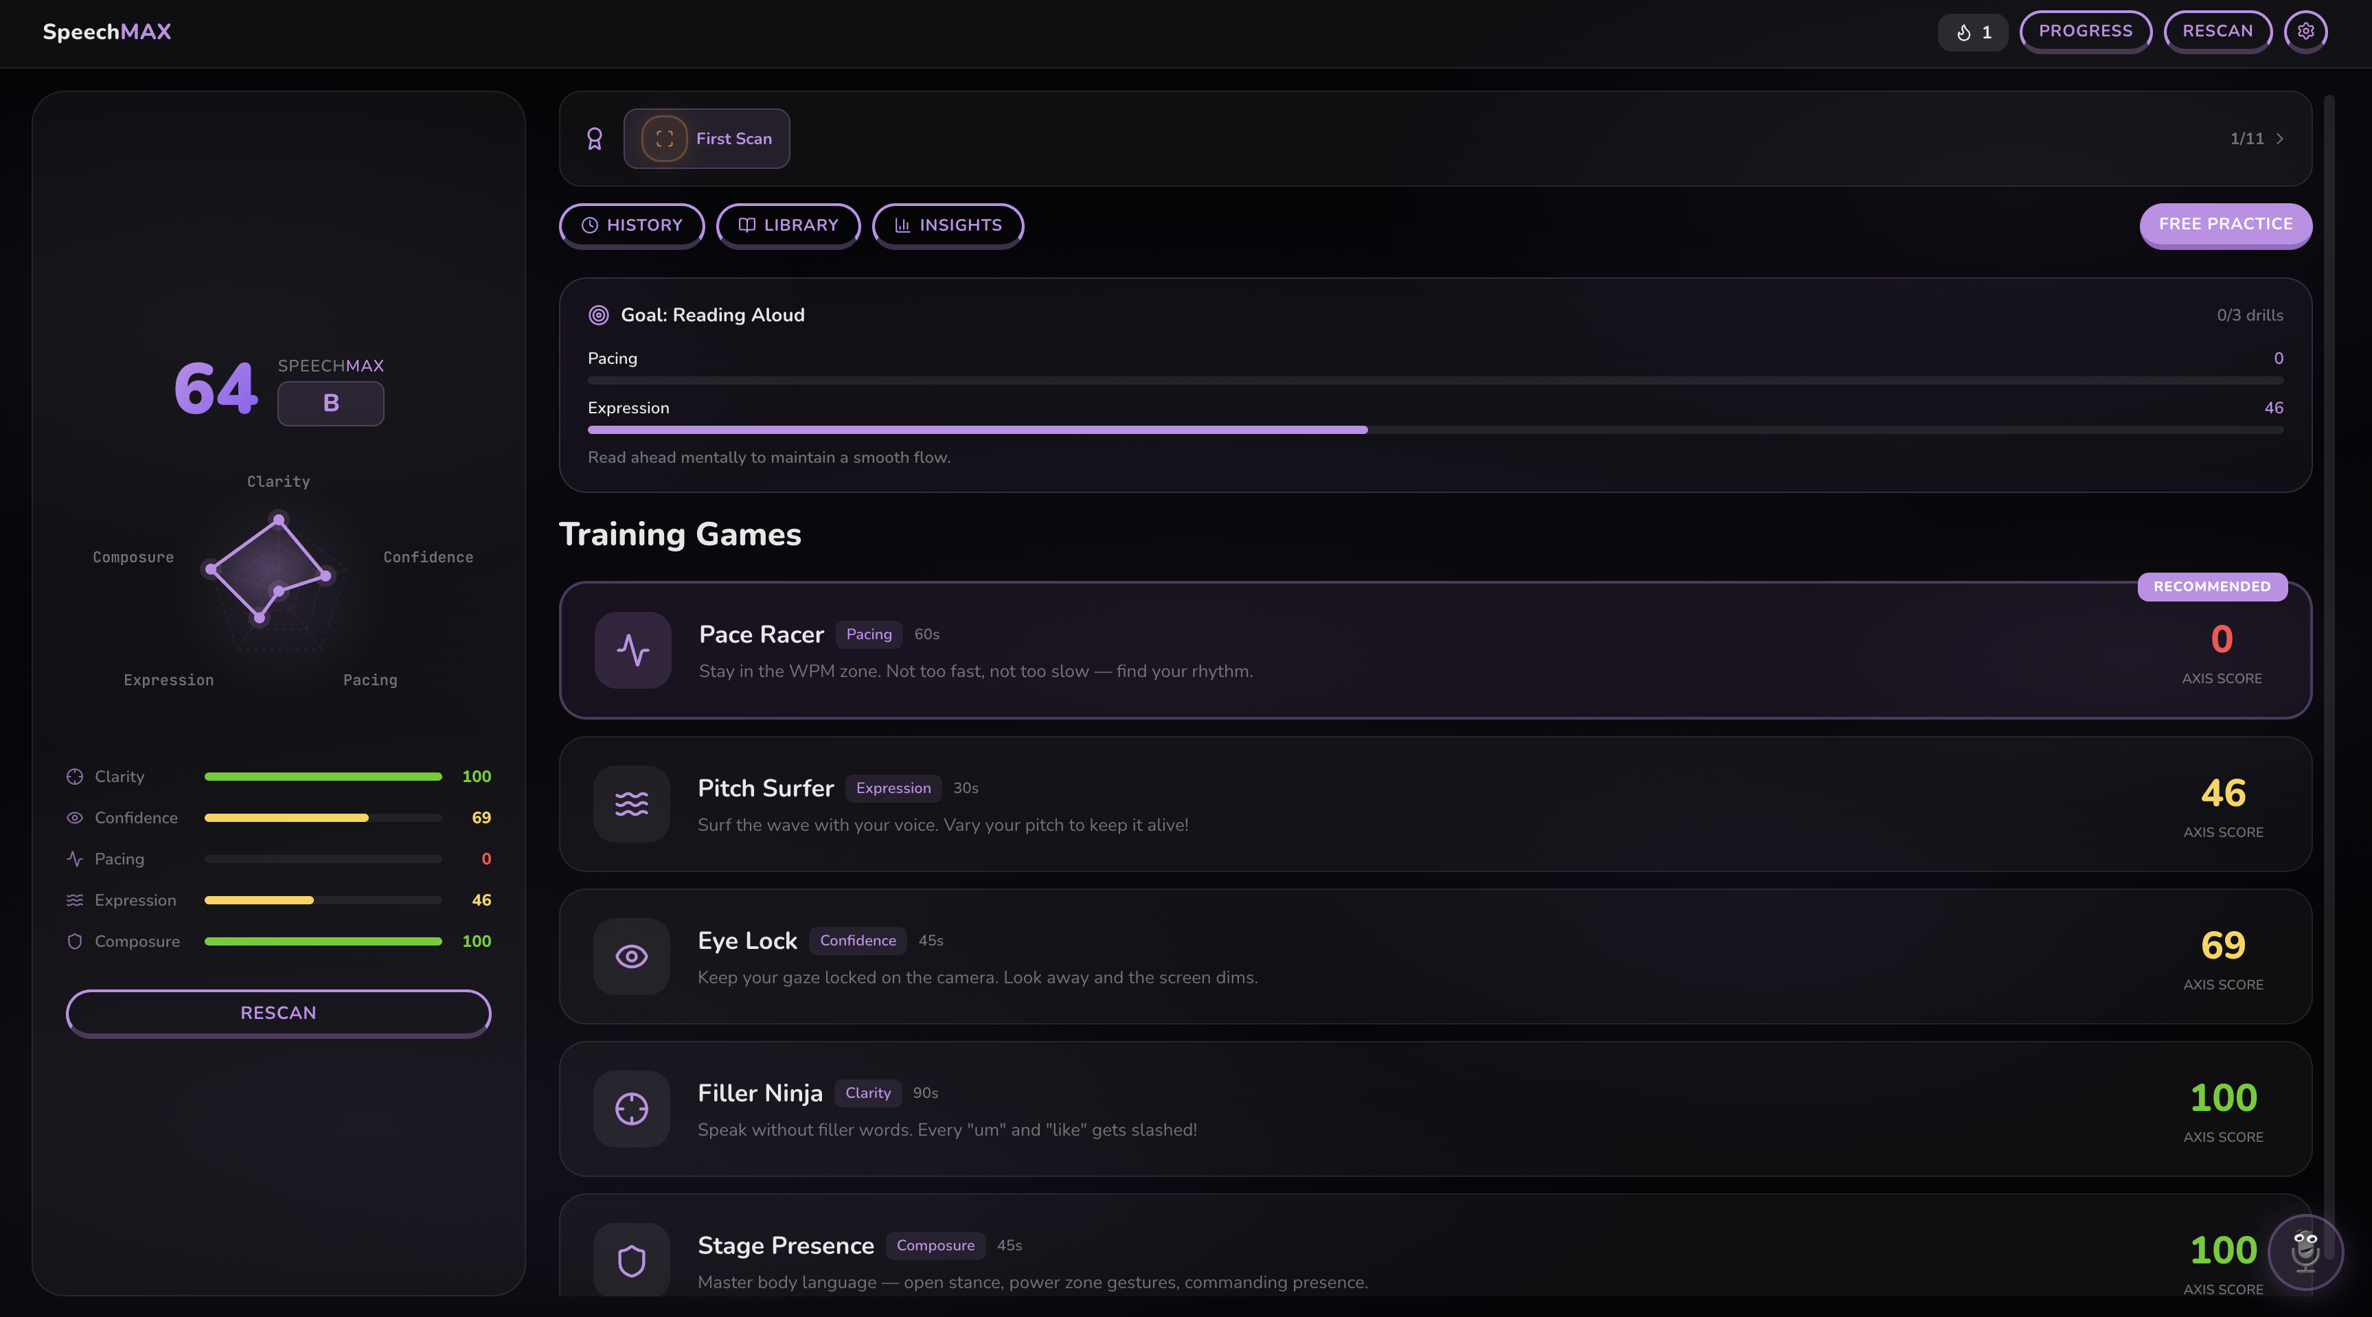
Task: Open the settings gear icon
Action: [x=2305, y=32]
